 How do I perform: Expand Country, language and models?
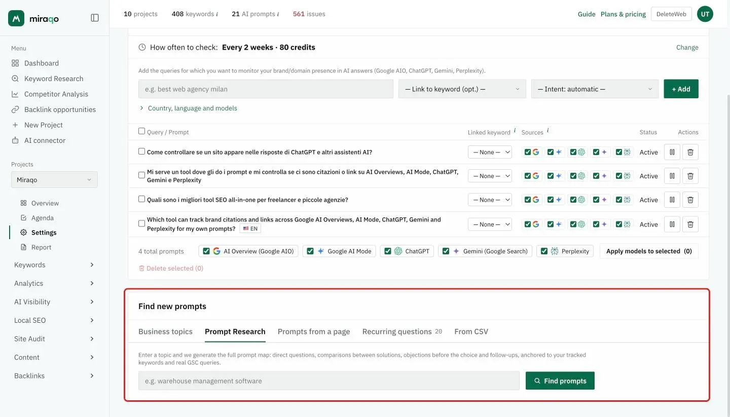188,108
